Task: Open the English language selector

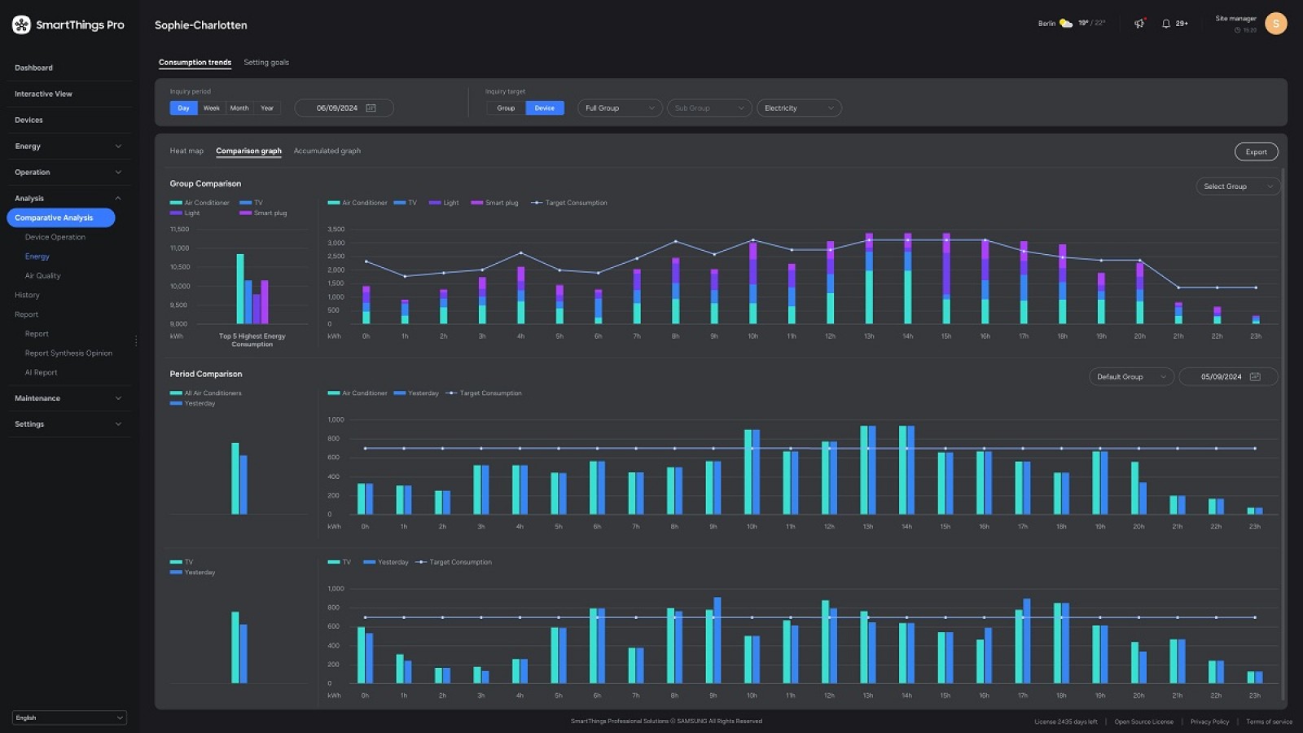Action: [69, 718]
